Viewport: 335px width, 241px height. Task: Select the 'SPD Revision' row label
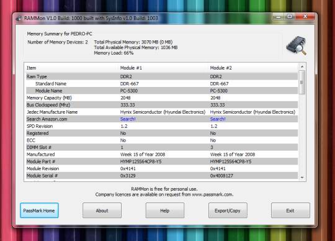(x=40, y=126)
